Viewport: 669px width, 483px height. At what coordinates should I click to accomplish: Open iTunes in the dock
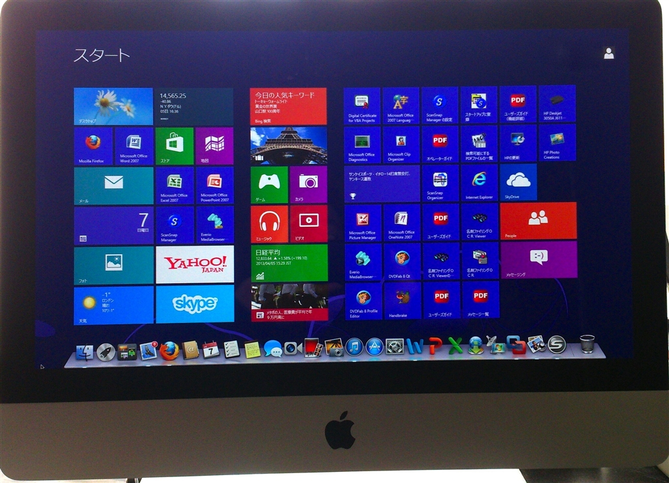(x=354, y=347)
